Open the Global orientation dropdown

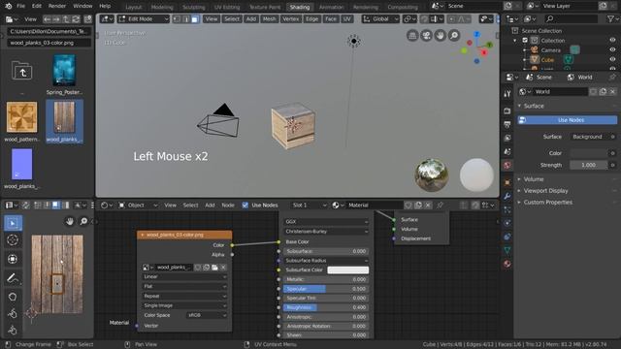[x=380, y=19]
